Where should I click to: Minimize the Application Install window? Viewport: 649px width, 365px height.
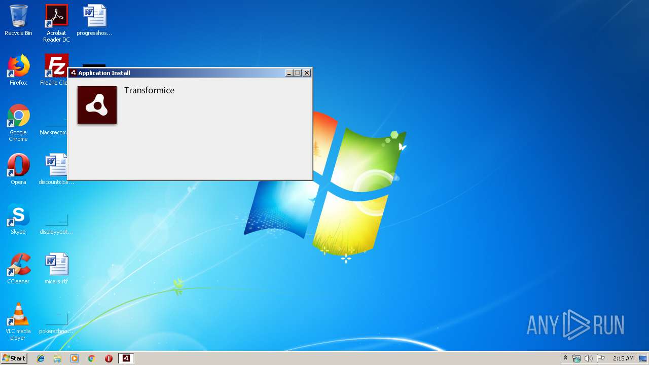pos(289,73)
